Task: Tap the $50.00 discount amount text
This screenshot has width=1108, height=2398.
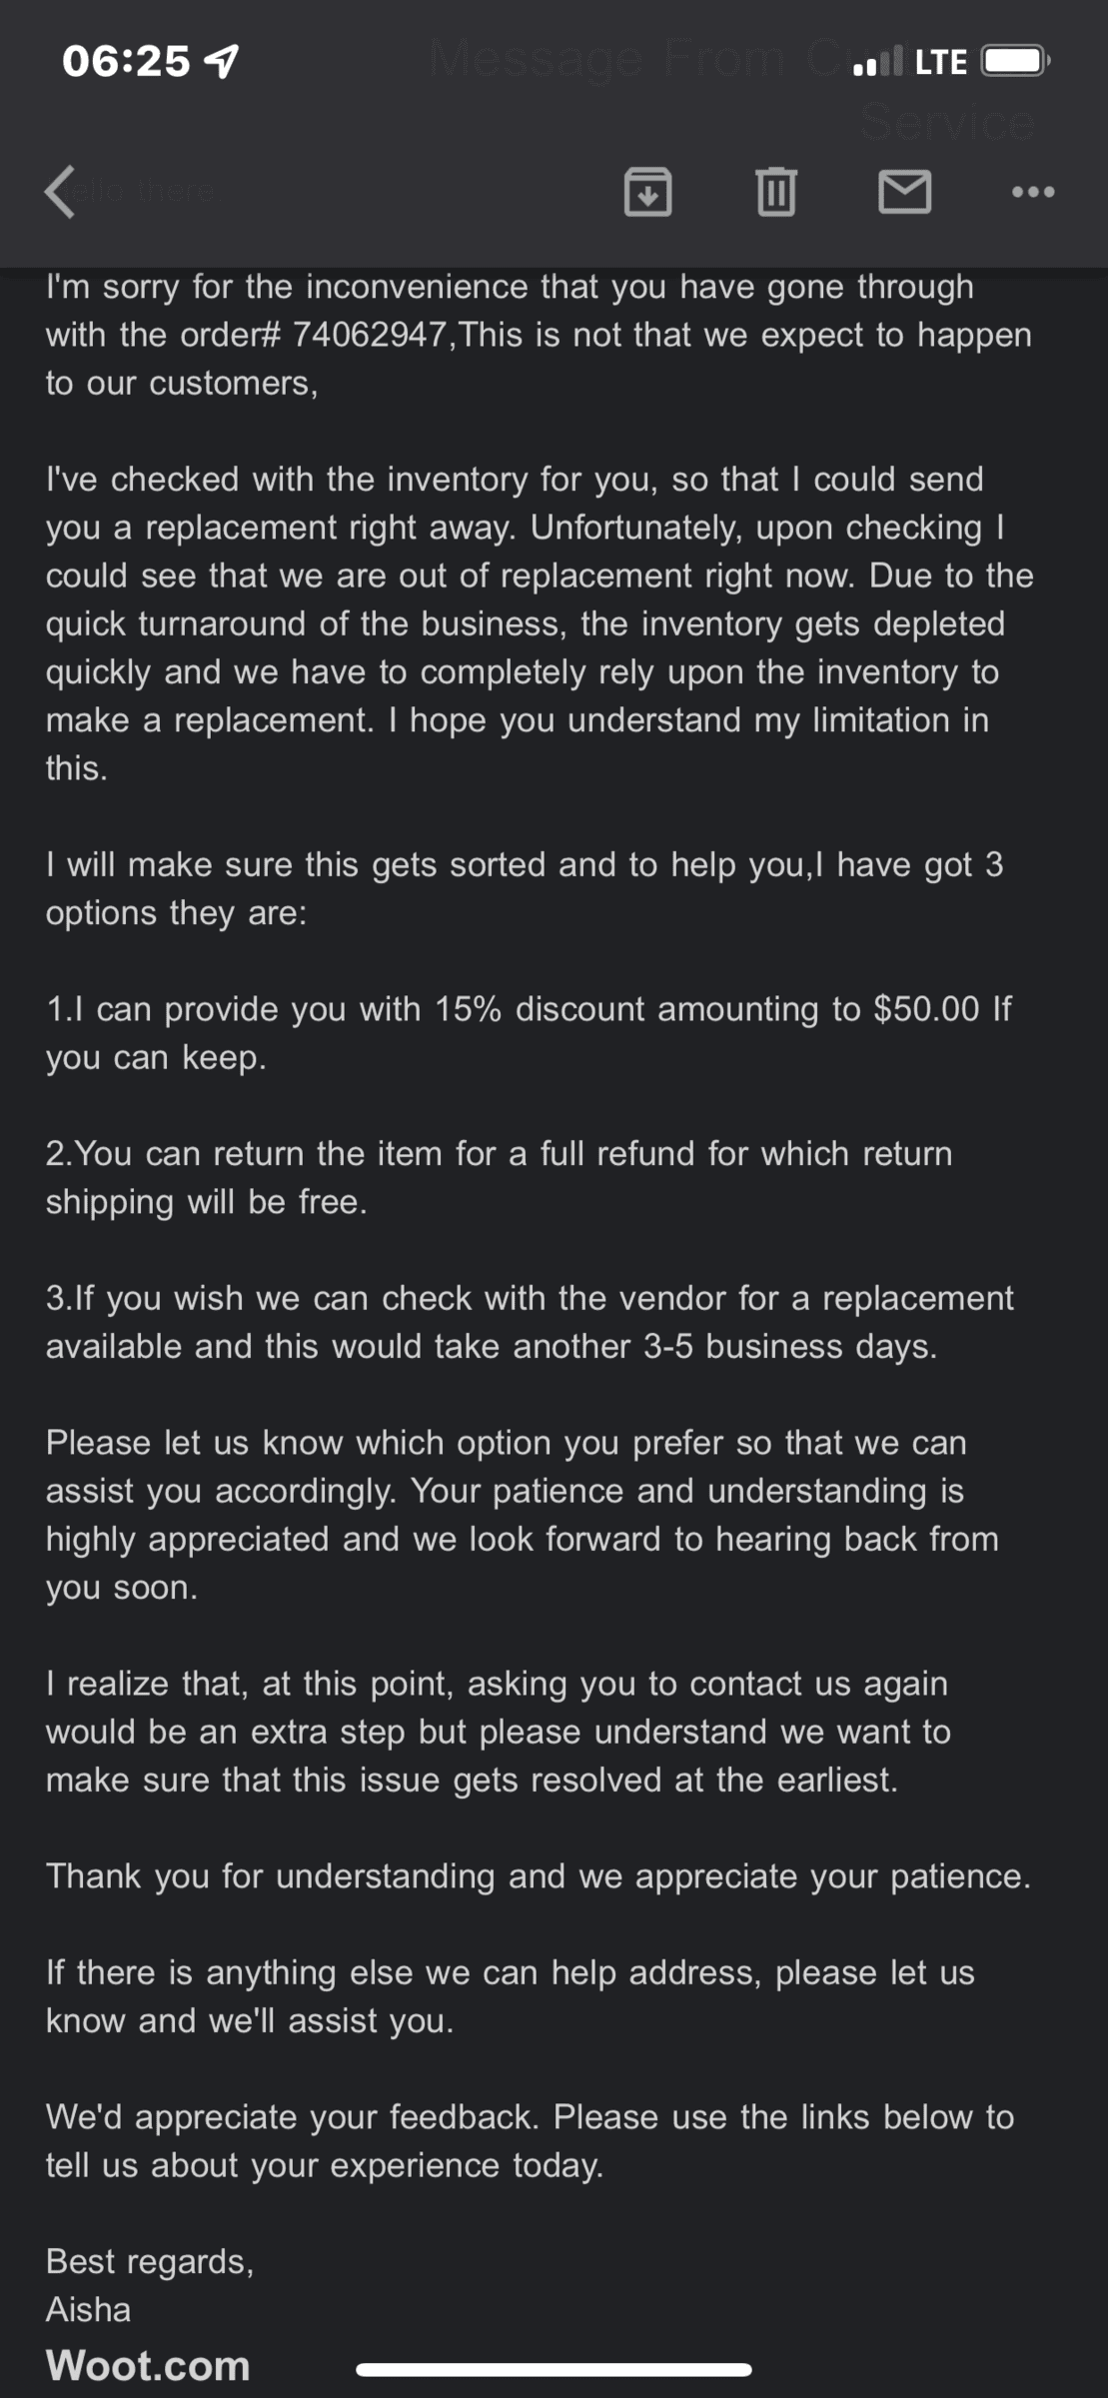Action: click(926, 1009)
